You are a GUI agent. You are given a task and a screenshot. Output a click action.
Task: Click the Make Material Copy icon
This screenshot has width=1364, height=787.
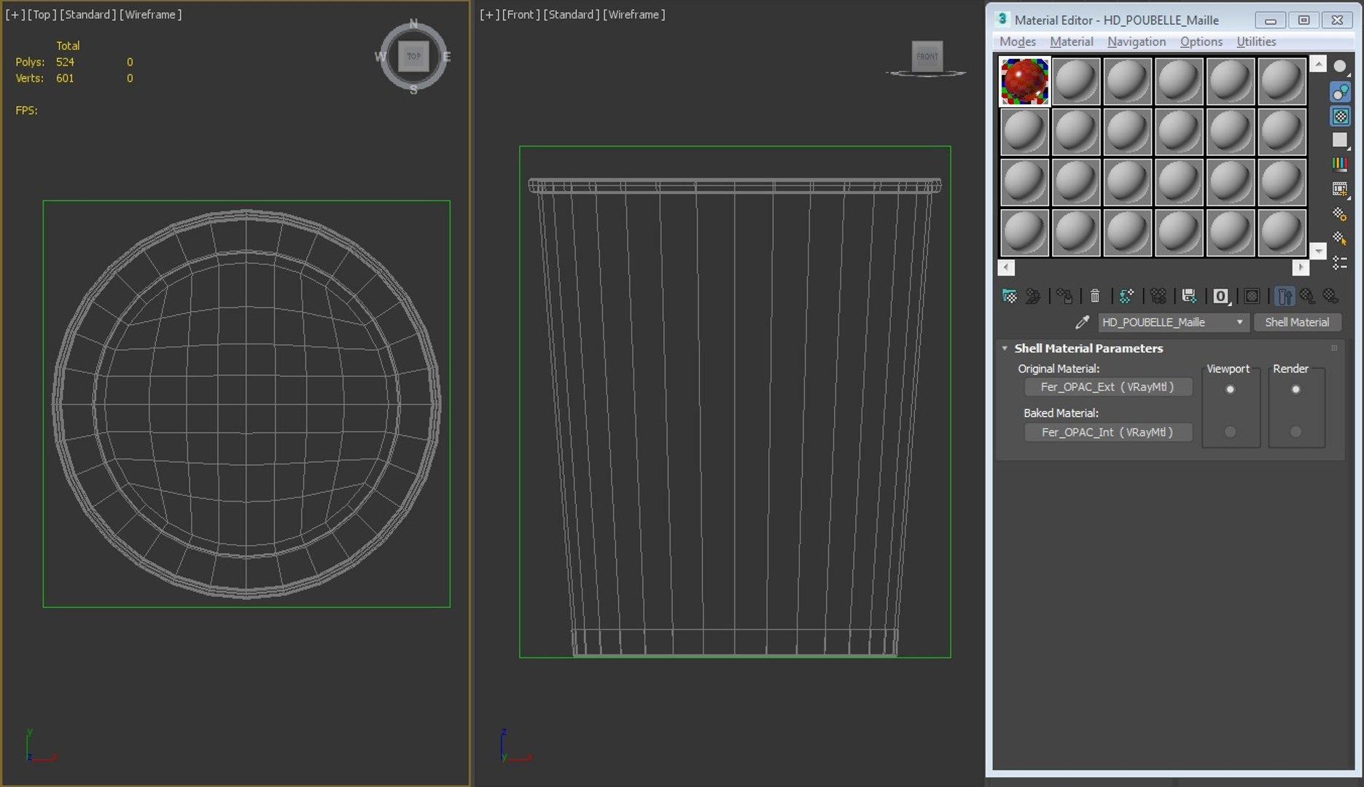click(1126, 296)
